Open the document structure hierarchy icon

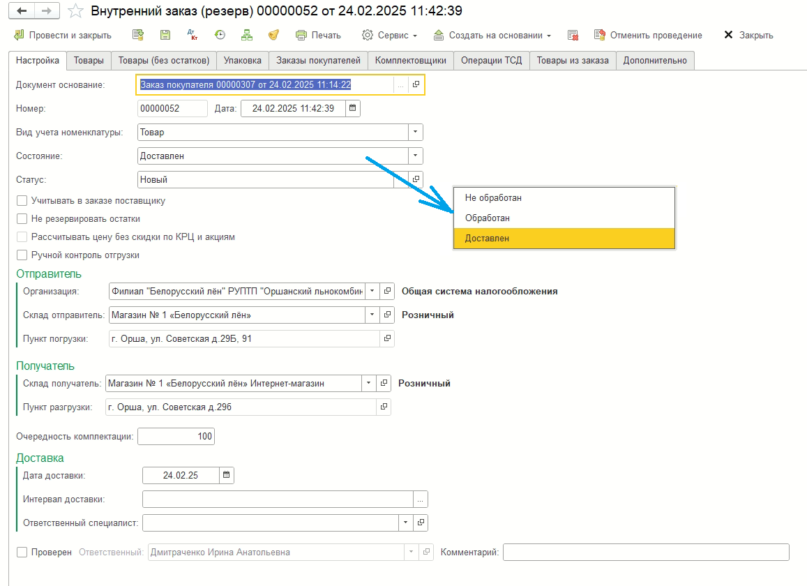click(247, 35)
